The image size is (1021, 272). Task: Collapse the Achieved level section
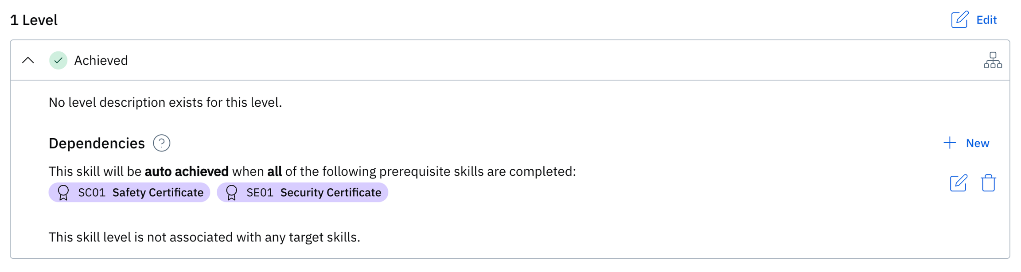click(x=28, y=60)
